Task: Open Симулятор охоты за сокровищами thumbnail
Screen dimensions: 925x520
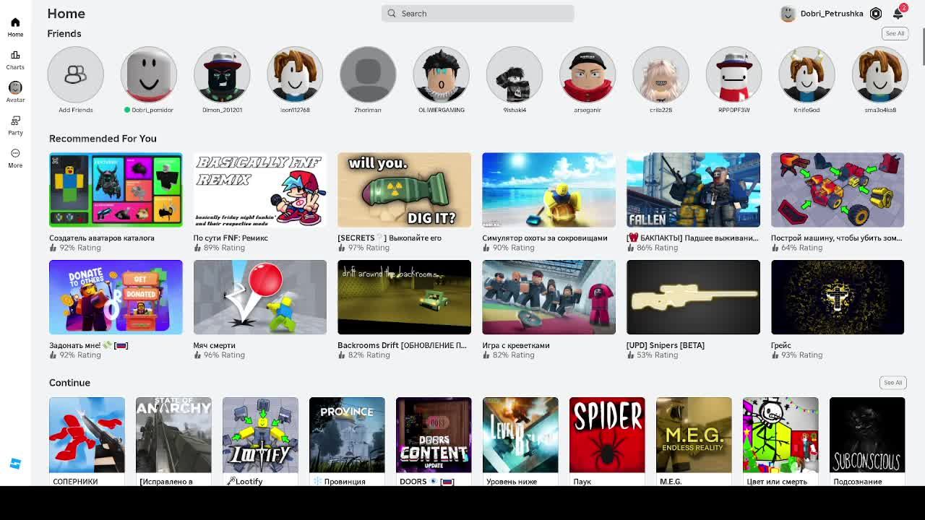Action: click(548, 190)
